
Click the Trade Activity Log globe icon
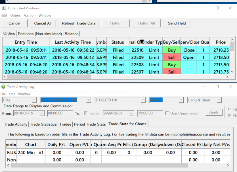click(3, 87)
